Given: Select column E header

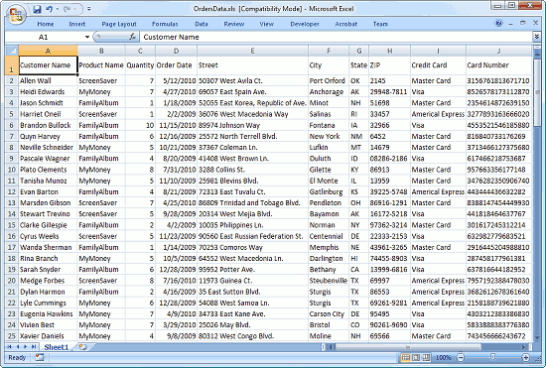Looking at the screenshot, I should tap(252, 51).
